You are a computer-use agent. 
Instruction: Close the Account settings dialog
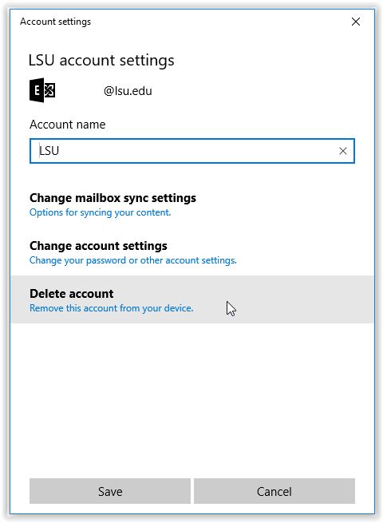point(356,22)
